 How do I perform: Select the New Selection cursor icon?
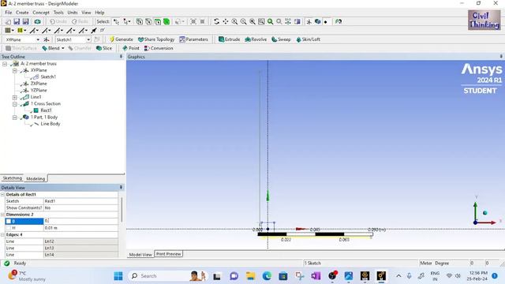point(116,21)
